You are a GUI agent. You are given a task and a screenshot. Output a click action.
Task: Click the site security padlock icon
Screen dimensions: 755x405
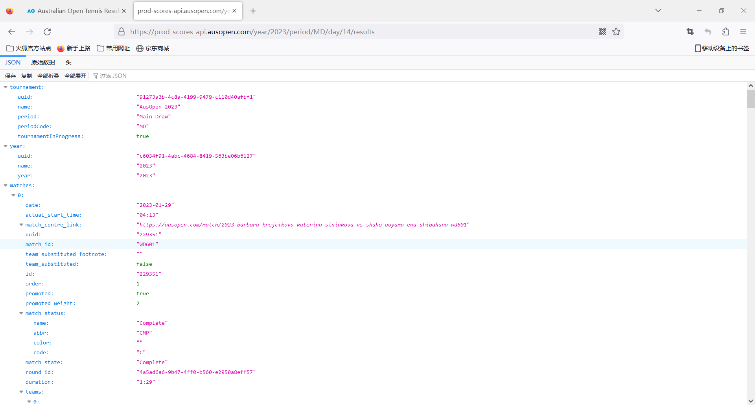click(x=122, y=32)
